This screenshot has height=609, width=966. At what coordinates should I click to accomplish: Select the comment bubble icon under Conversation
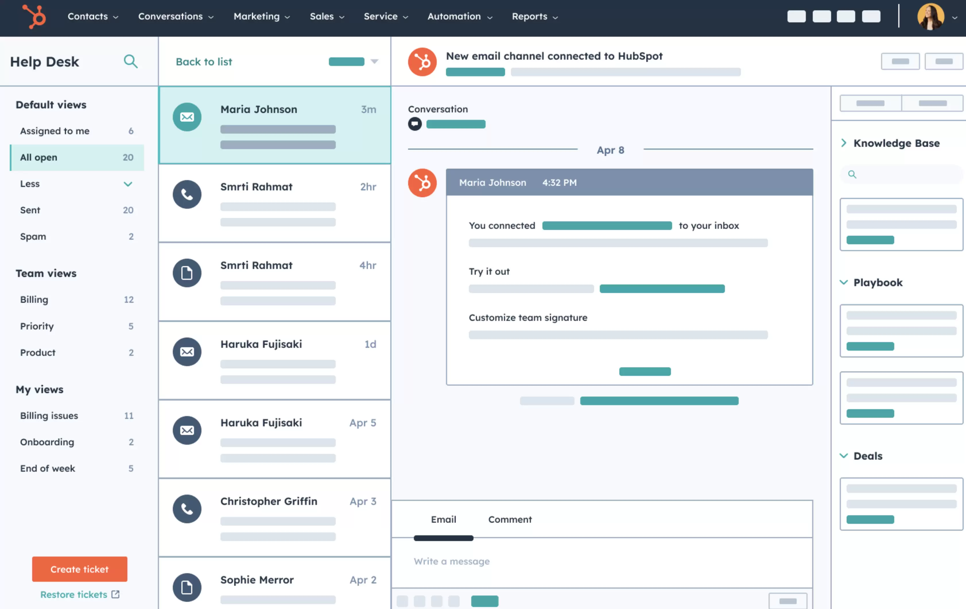pyautogui.click(x=415, y=124)
